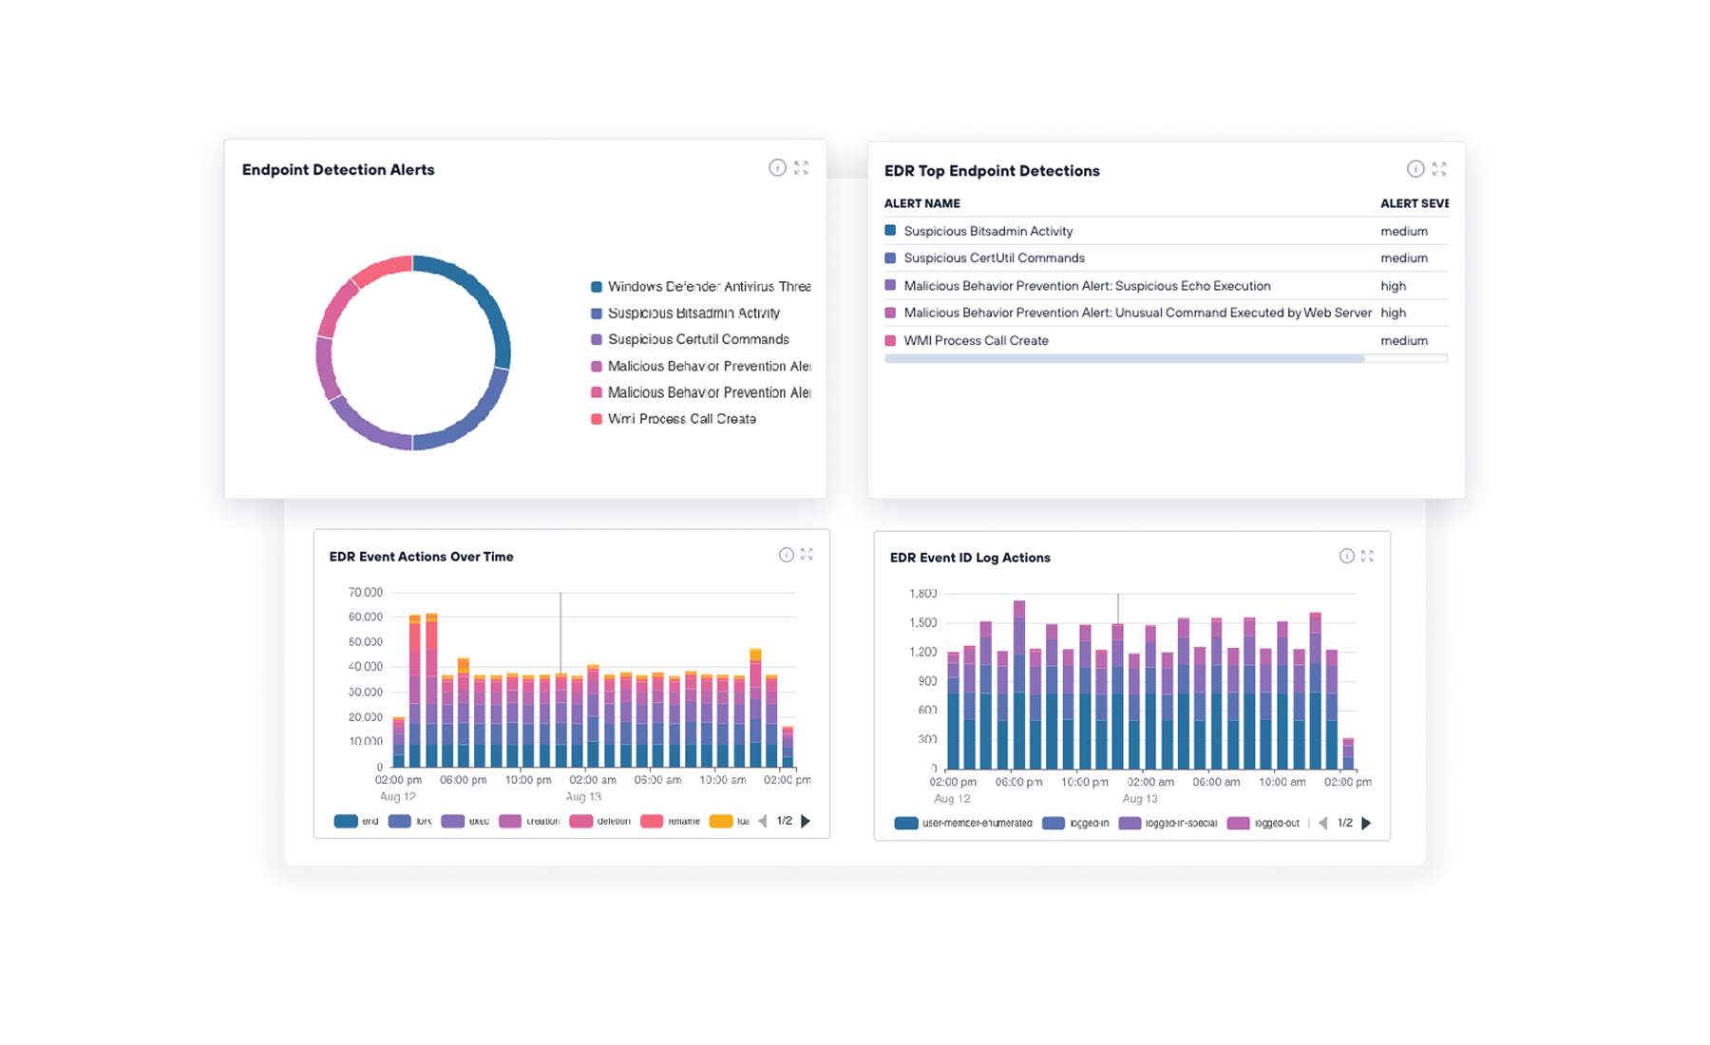The height and width of the screenshot is (1045, 1710).
Task: Go to next legend page in Event ID Log chart
Action: [1366, 823]
